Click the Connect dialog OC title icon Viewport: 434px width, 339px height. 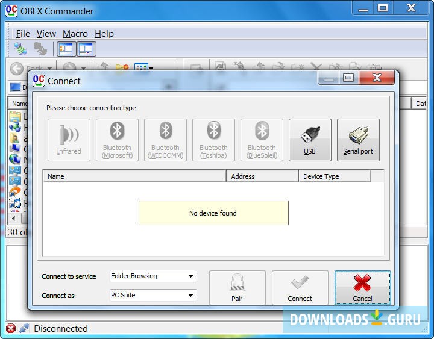click(39, 81)
